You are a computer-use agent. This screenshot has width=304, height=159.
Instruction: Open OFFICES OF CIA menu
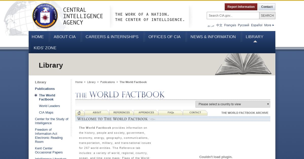pos(164,37)
